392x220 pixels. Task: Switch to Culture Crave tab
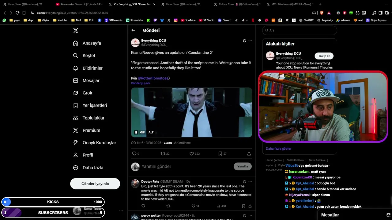pyautogui.click(x=237, y=4)
